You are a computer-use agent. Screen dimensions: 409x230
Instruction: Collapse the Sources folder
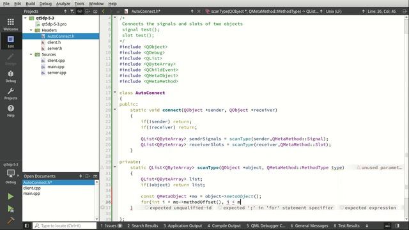[x=31, y=54]
